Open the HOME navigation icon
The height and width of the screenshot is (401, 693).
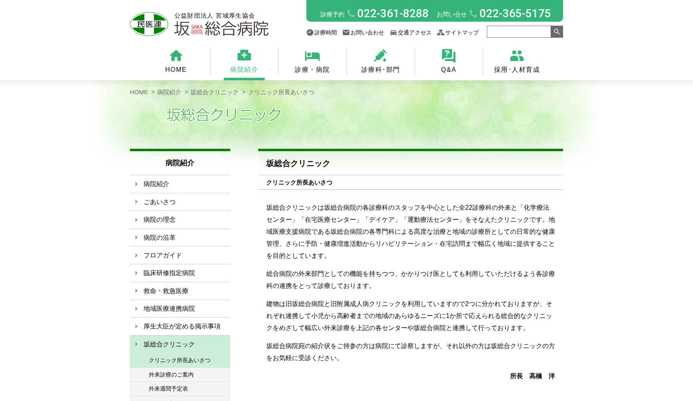176,56
